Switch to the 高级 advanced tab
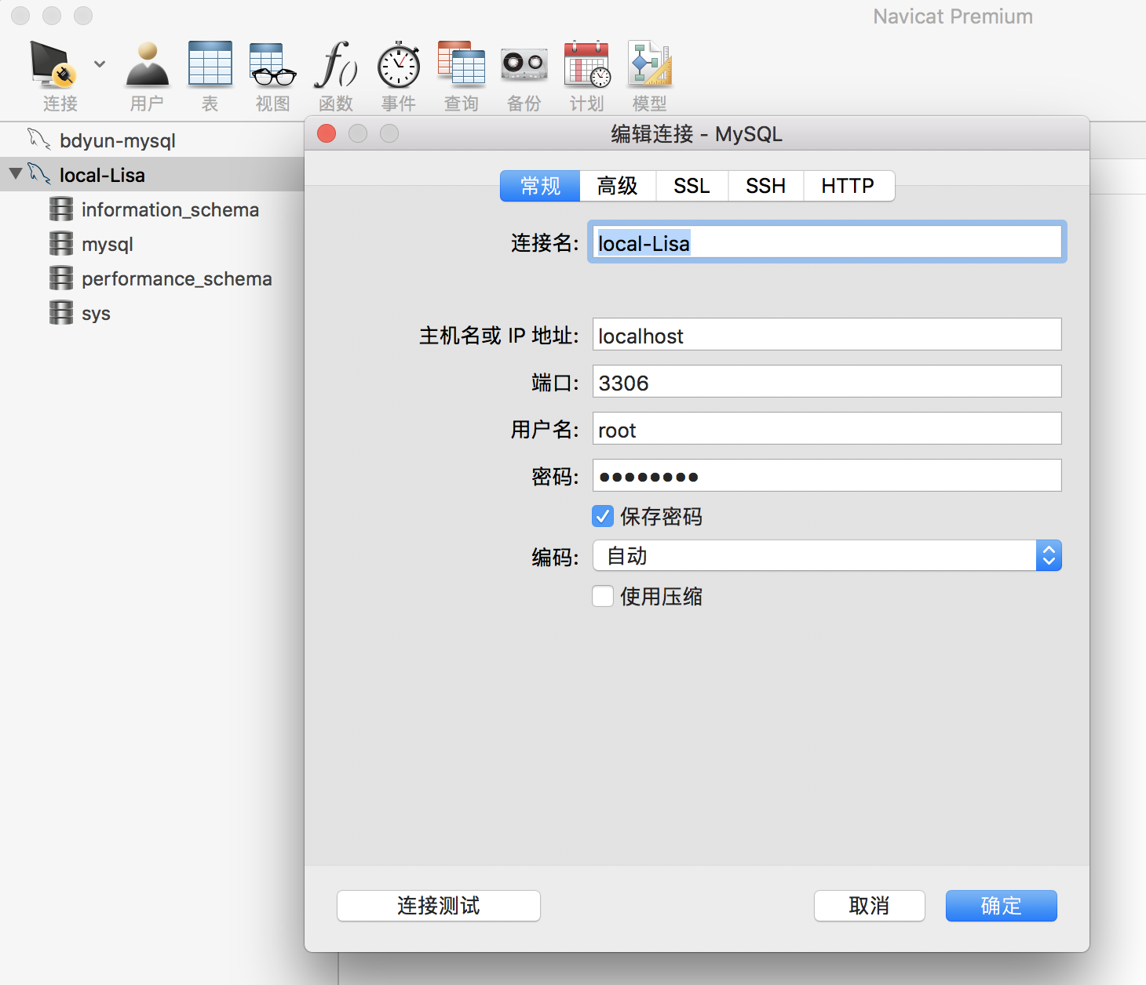The width and height of the screenshot is (1146, 985). (618, 186)
